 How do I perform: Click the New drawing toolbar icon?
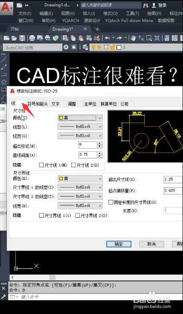click(x=6, y=37)
